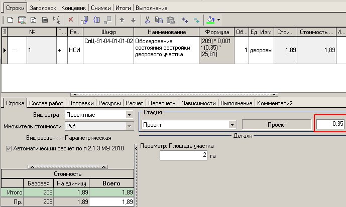The image size is (346, 207).
Task: Cut selection with scissors icon
Action: pos(147,20)
